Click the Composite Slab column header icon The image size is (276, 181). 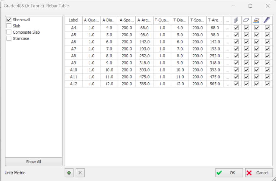coord(257,20)
